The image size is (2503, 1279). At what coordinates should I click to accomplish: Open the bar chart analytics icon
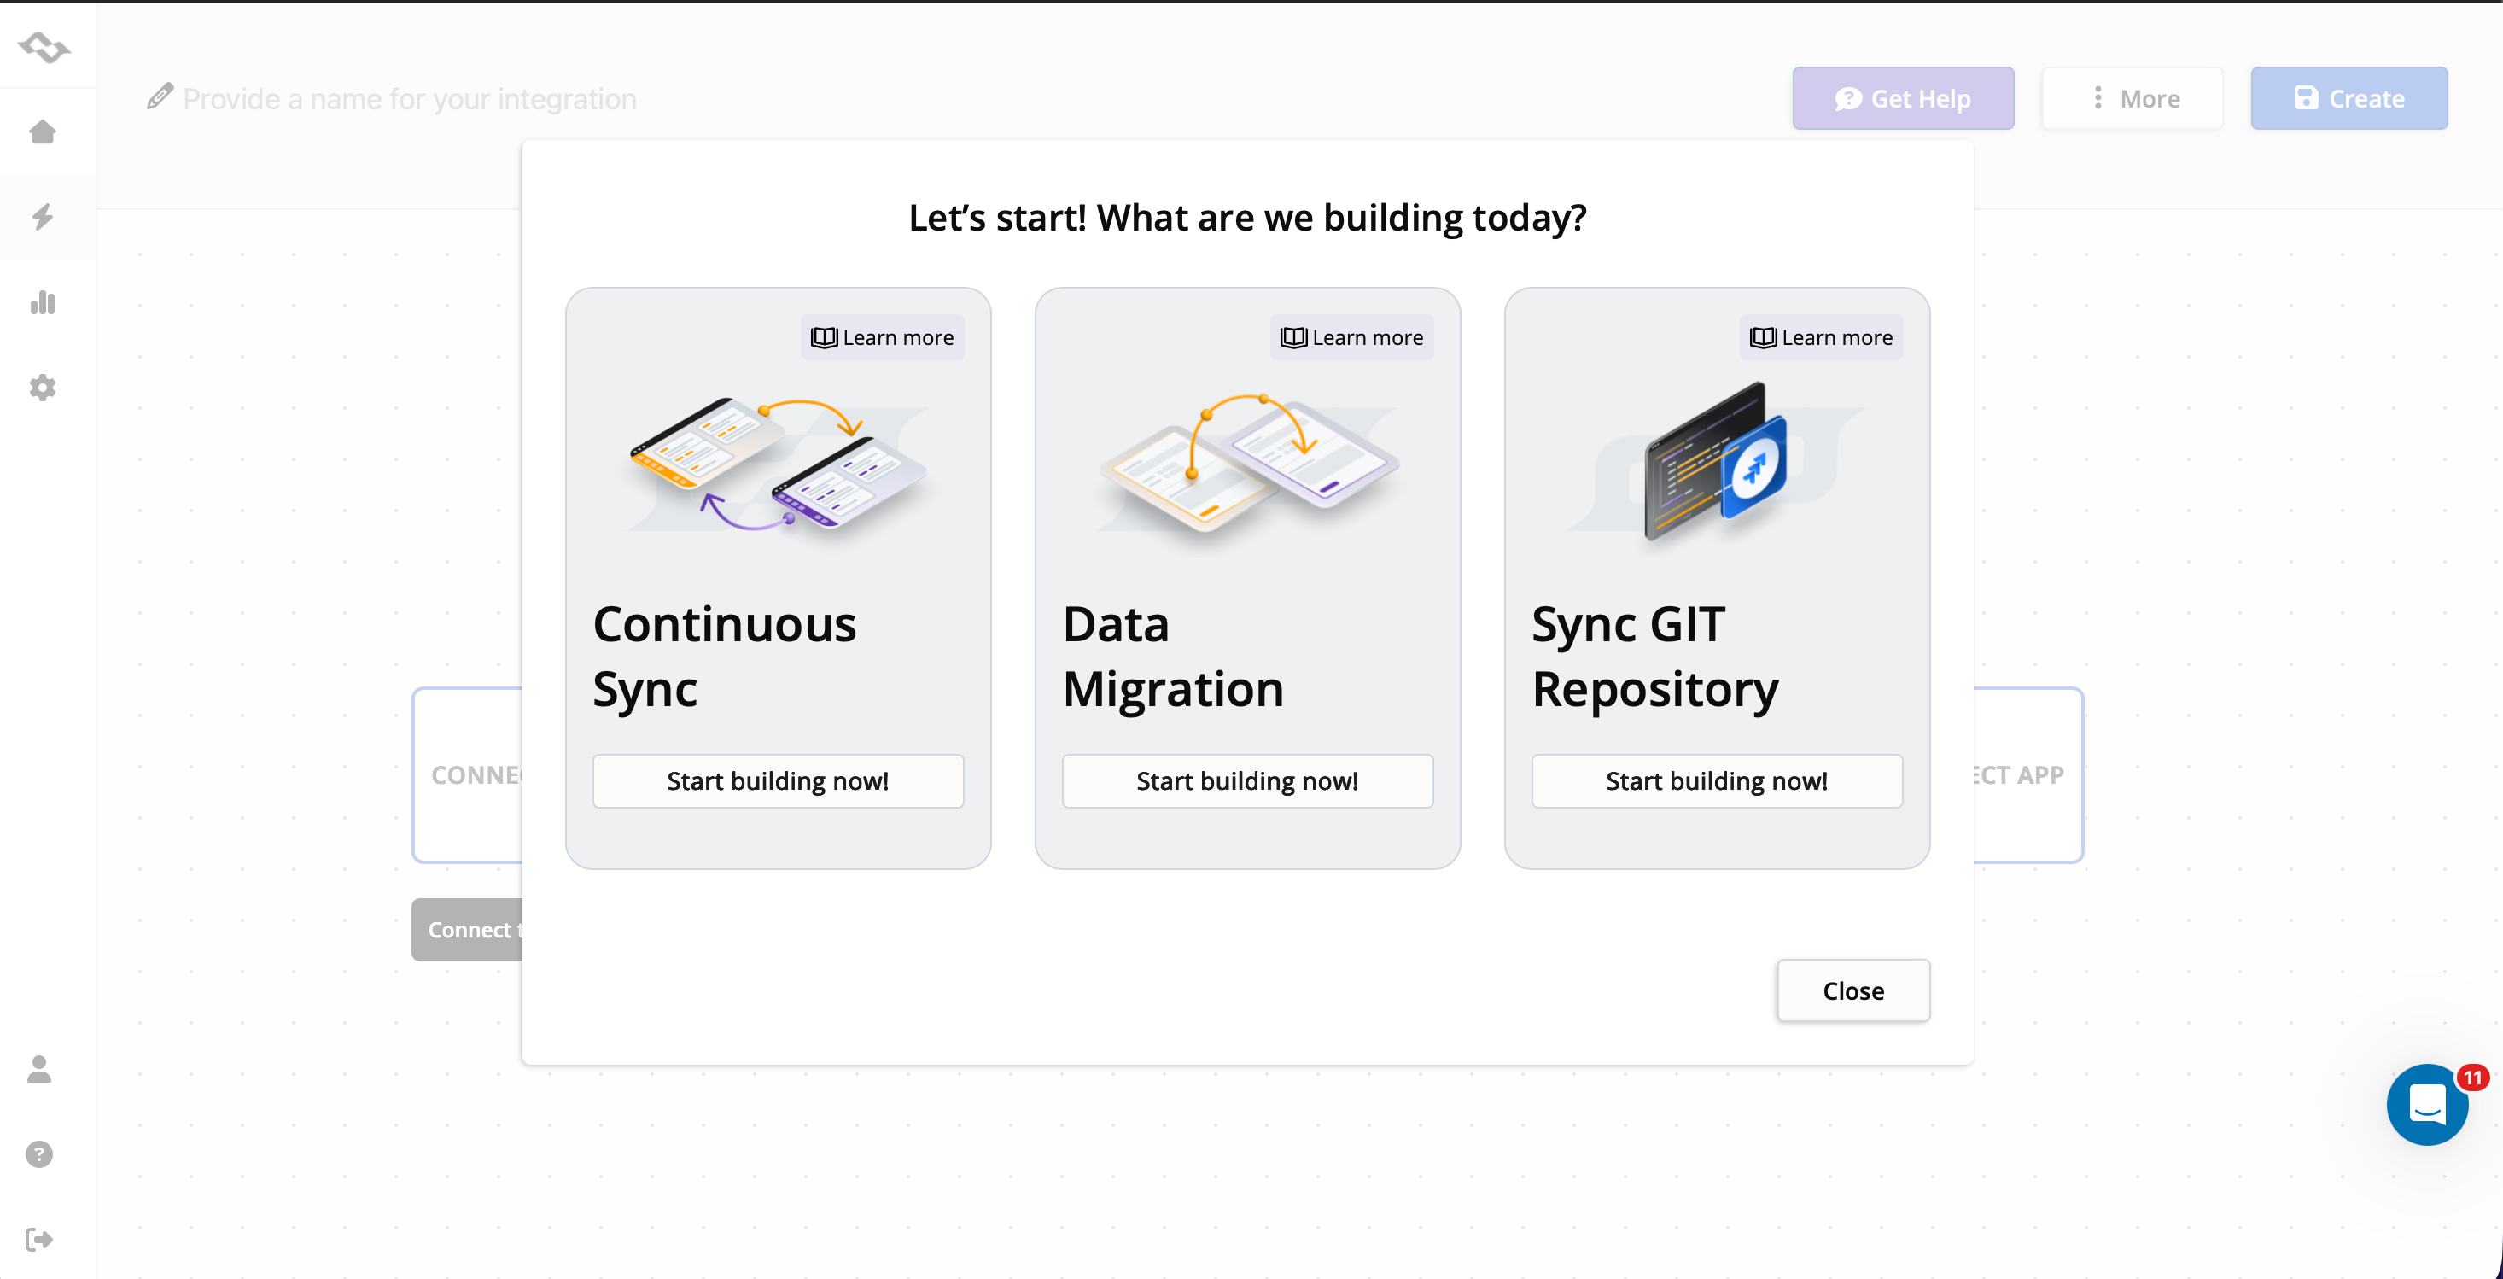coord(43,302)
